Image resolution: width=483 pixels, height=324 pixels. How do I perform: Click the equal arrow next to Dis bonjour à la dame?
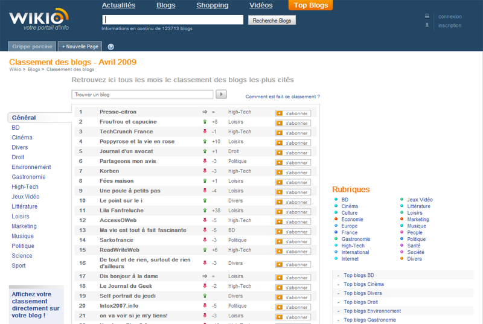(205, 276)
